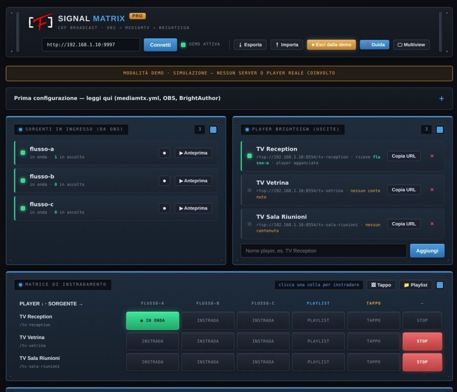Click the green status square of flusso-b
457x392 pixels.
click(23, 180)
